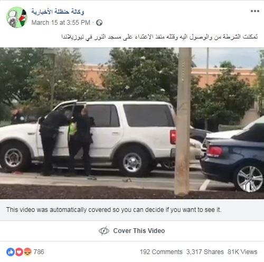Image resolution: width=264 pixels, height=262 pixels.
Task: Open the 786 reactions count list
Action: click(39, 252)
